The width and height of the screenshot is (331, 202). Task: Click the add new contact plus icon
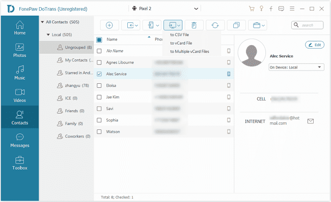[109, 25]
